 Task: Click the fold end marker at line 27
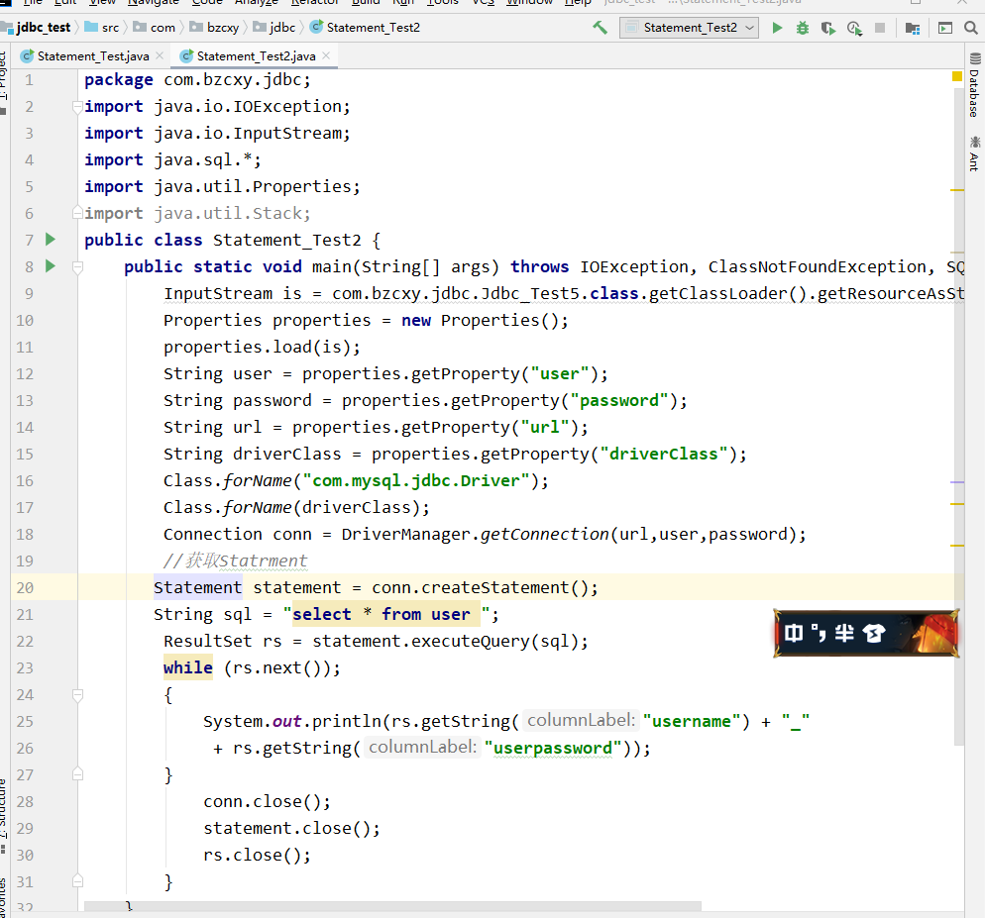coord(77,774)
